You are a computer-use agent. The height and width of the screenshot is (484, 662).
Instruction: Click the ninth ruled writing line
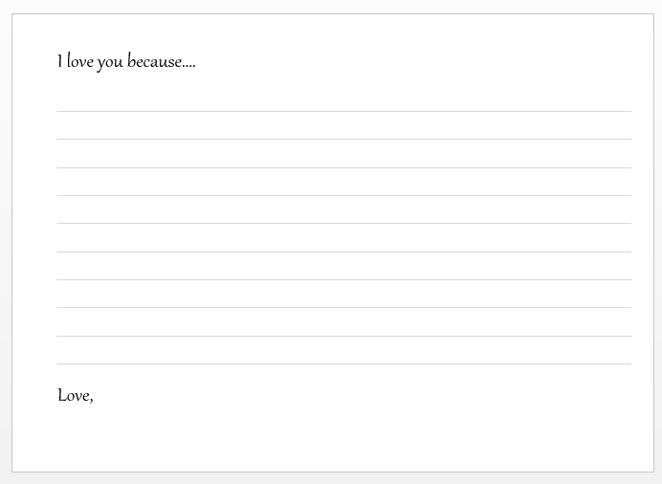tap(344, 337)
